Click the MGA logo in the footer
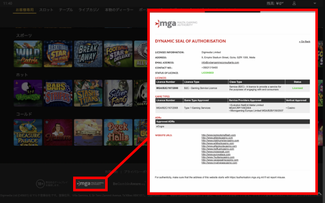Image resolution: width=325 pixels, height=203 pixels. pyautogui.click(x=90, y=183)
